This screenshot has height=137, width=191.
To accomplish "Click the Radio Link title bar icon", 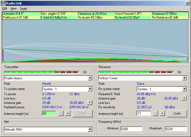I will pos(3,3).
